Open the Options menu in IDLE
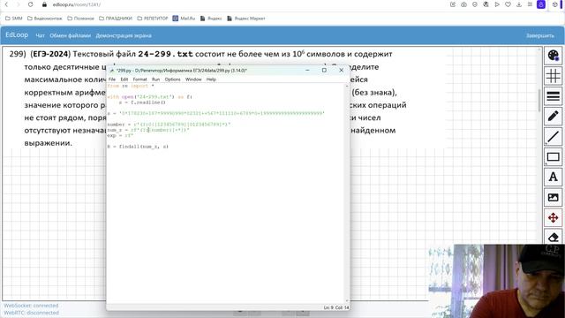 173,79
